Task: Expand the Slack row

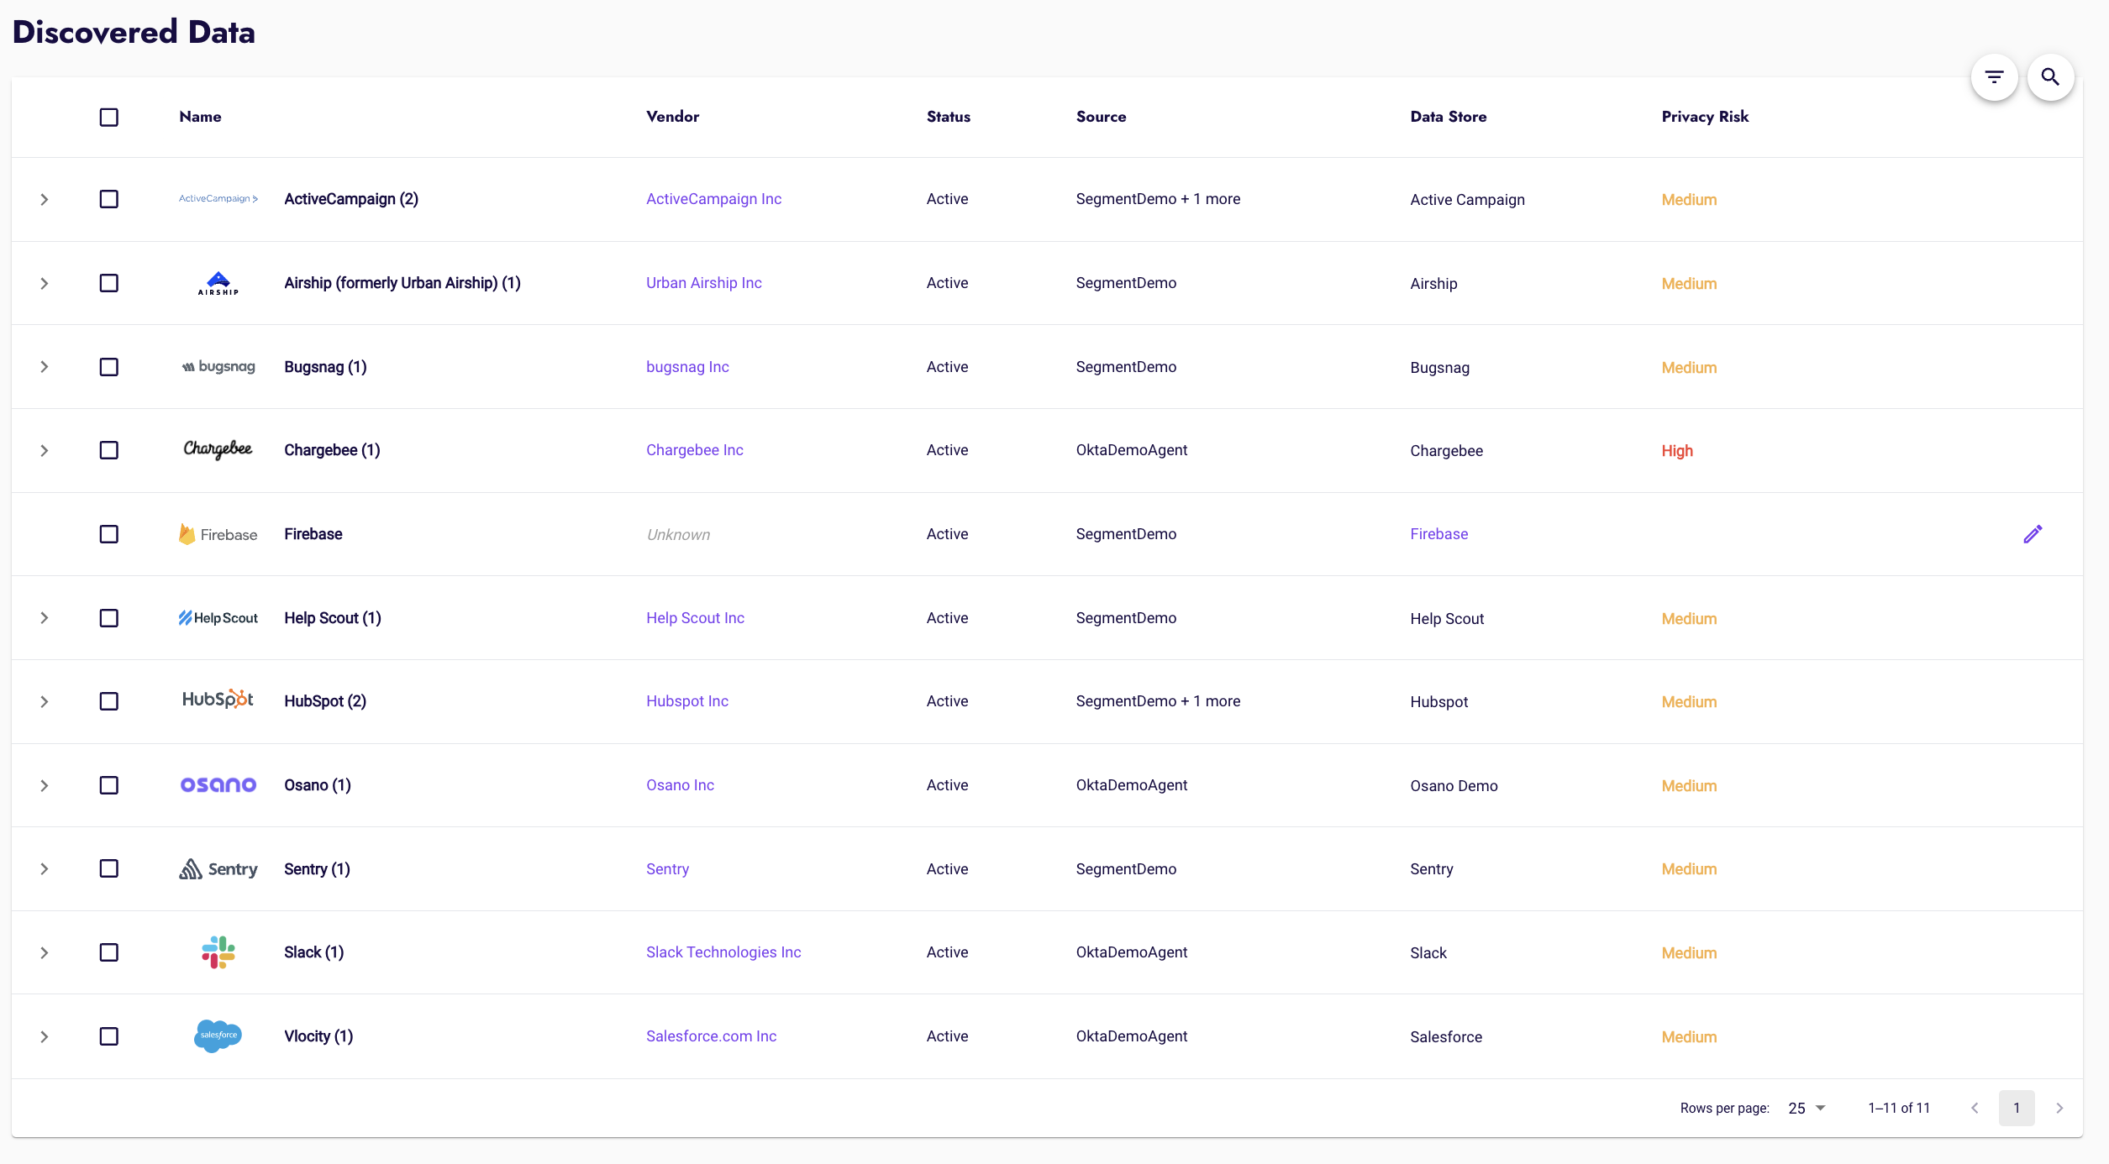Action: pyautogui.click(x=45, y=952)
